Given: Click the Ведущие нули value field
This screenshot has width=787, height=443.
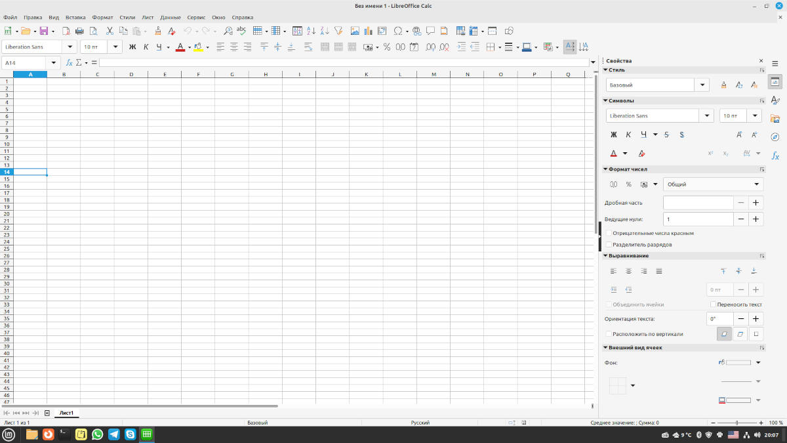Looking at the screenshot, I should click(698, 219).
